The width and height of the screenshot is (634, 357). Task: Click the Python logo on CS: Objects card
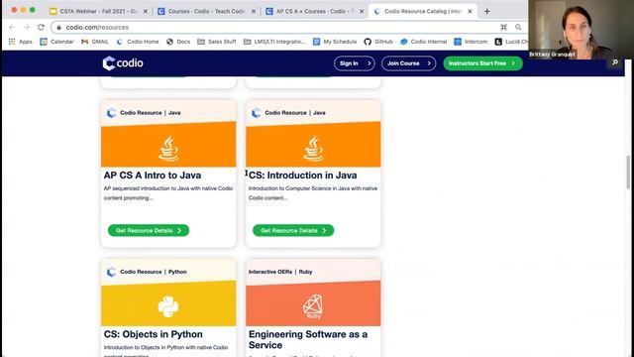pos(168,306)
